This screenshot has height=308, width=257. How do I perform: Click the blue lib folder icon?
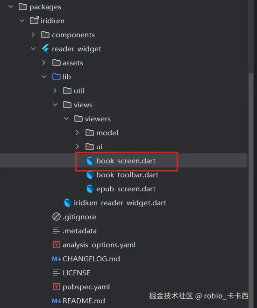click(57, 77)
